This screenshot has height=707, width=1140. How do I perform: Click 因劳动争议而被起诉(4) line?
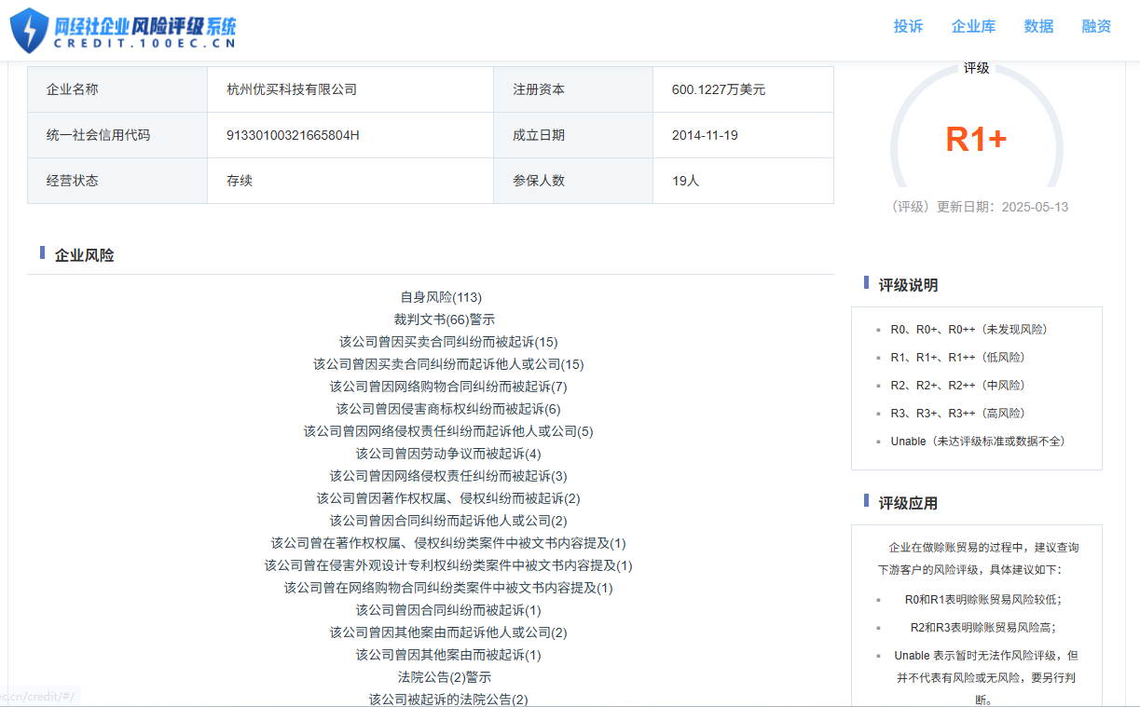(448, 454)
